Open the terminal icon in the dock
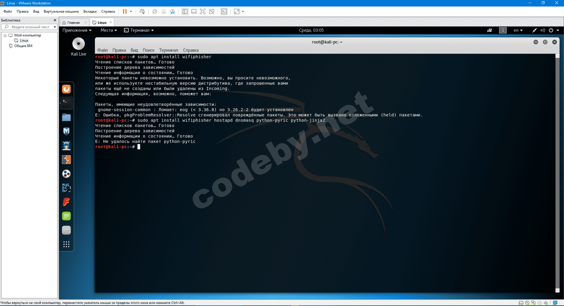Viewport: 564px width, 306px height. click(x=66, y=103)
